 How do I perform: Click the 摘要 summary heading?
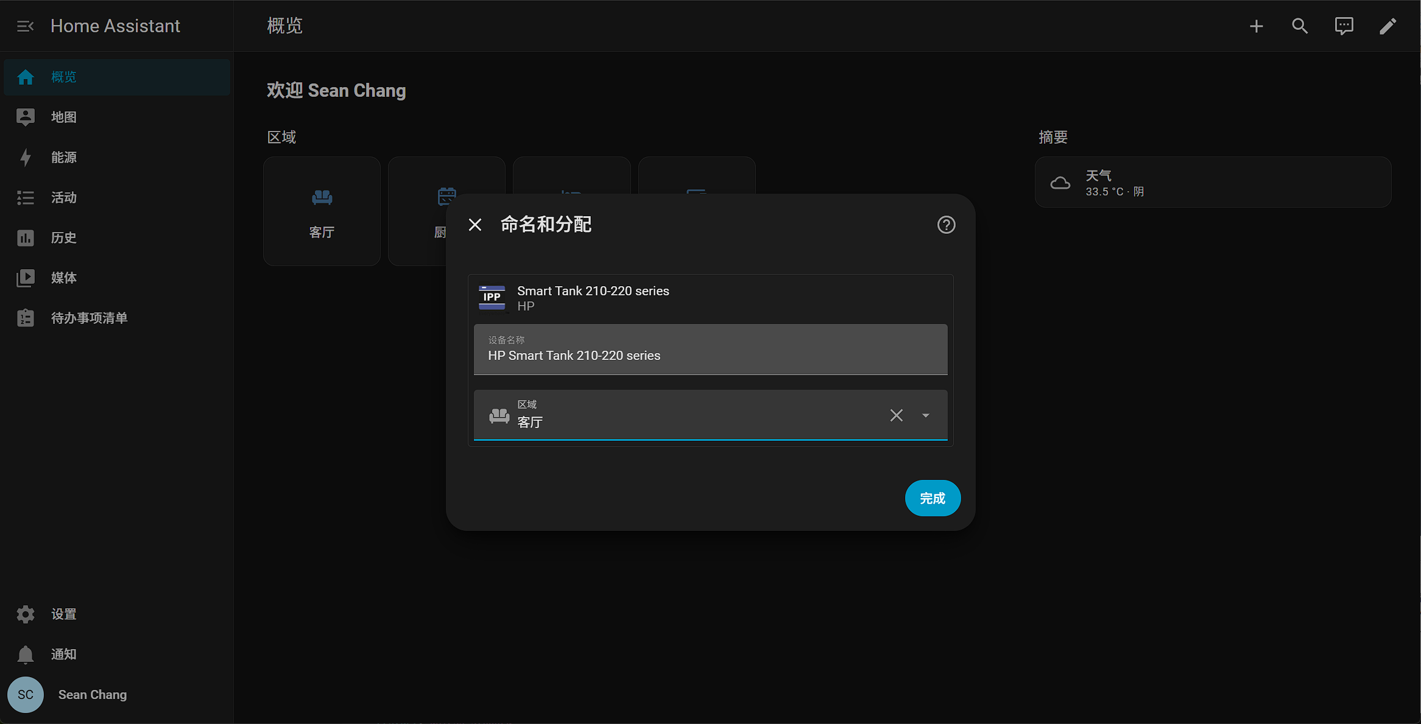coord(1053,137)
